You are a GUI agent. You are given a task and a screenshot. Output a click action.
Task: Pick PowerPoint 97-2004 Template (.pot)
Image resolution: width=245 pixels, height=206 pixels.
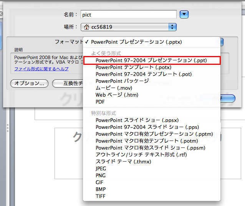(152, 74)
